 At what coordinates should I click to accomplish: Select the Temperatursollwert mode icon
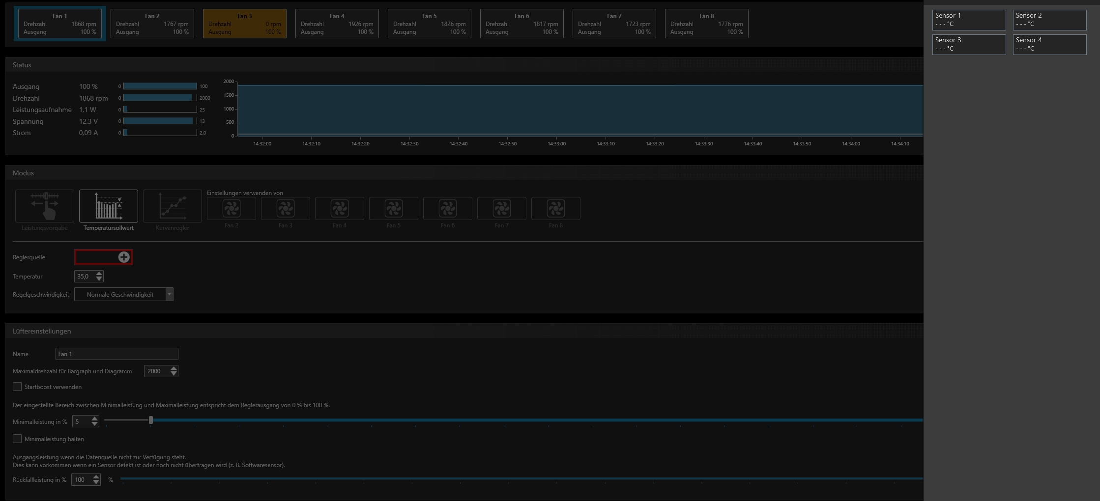[108, 206]
